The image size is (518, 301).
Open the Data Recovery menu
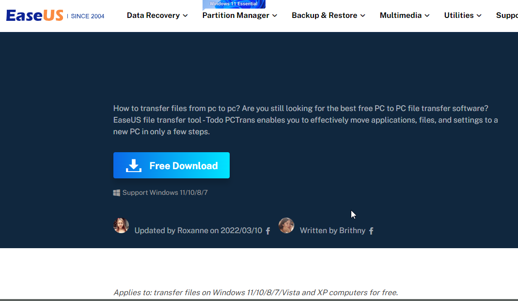(x=157, y=16)
